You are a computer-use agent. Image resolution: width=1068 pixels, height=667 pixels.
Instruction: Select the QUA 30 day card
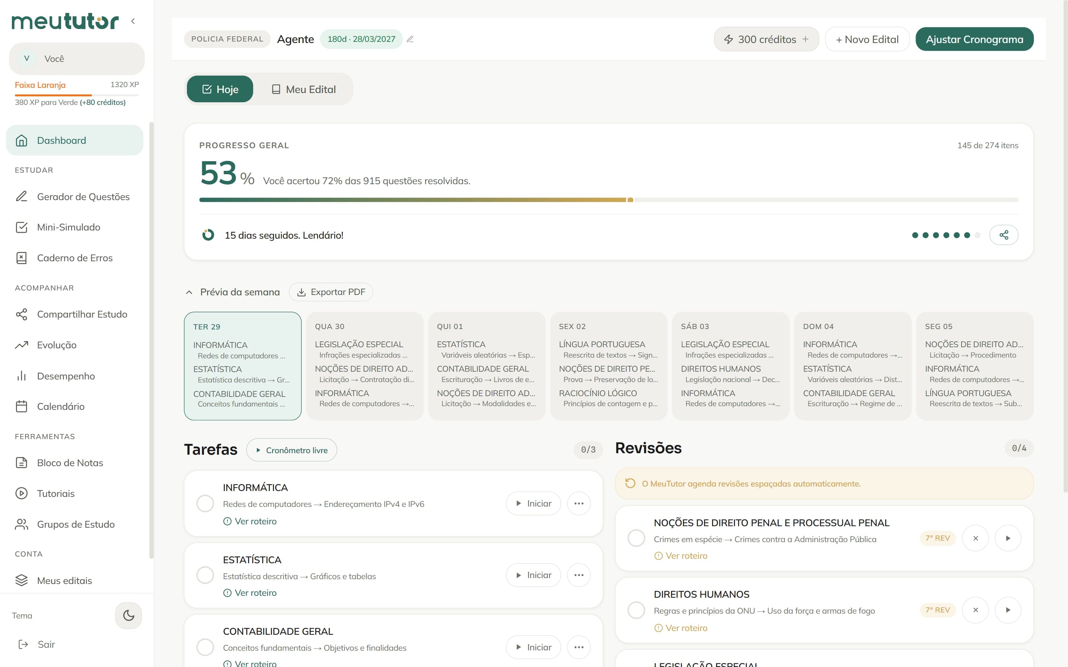(x=365, y=366)
